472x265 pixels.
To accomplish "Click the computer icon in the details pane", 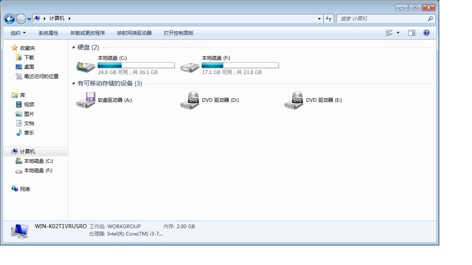I will [20, 231].
